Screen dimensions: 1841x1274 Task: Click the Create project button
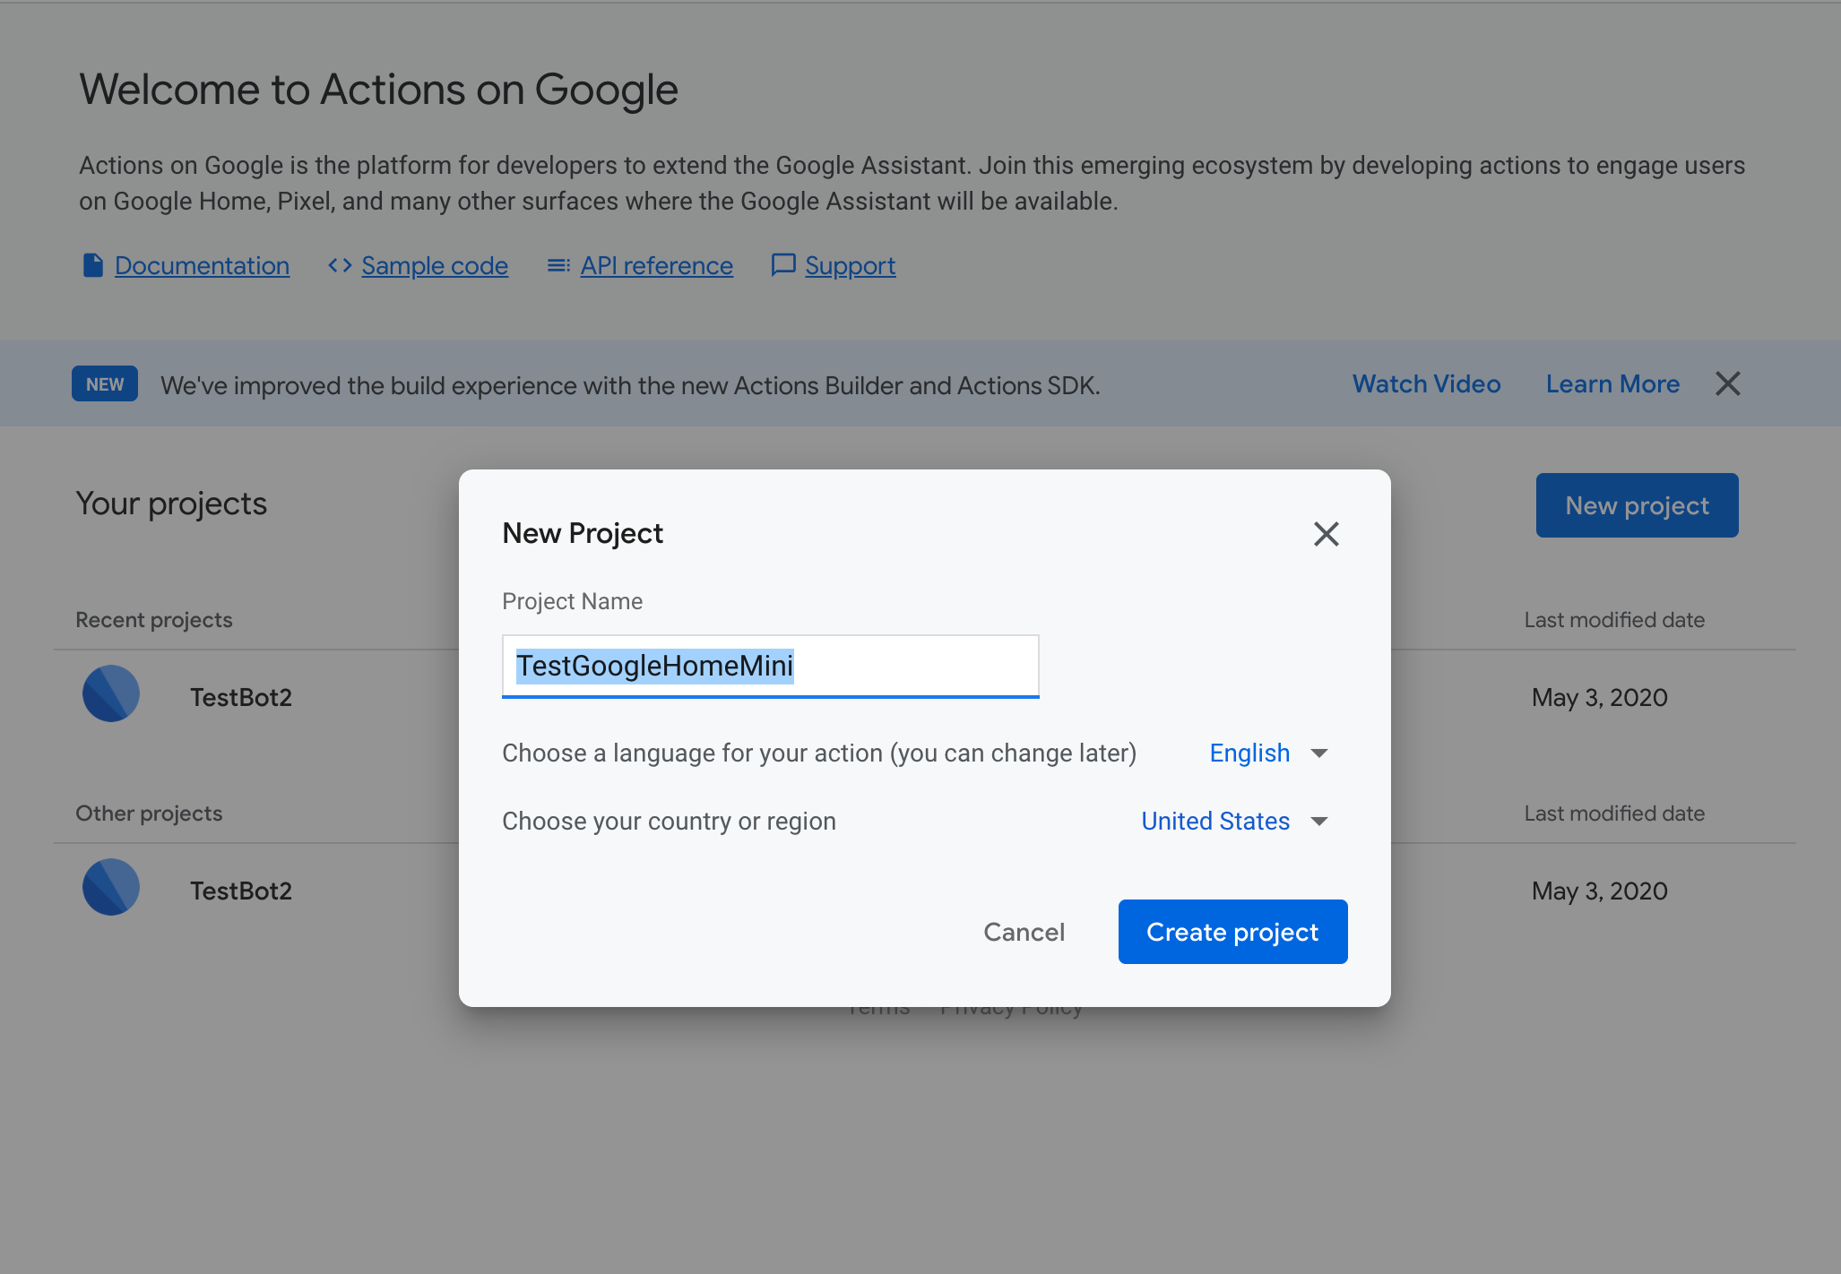(1232, 932)
